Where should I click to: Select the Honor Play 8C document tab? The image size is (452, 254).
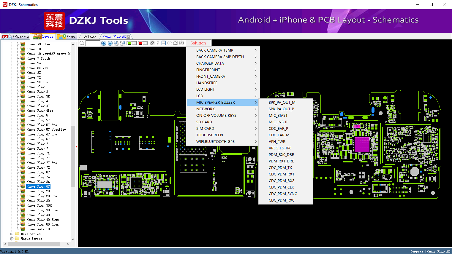pos(114,37)
